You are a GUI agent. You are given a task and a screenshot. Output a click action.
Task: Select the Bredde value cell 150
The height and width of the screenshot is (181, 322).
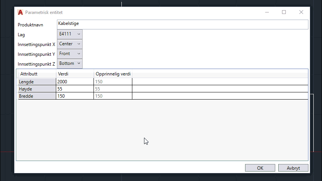75,96
